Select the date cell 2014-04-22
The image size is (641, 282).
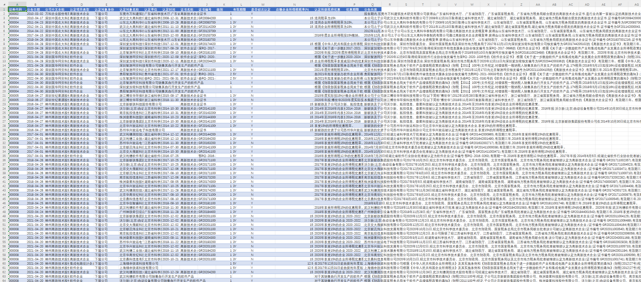click(35, 31)
